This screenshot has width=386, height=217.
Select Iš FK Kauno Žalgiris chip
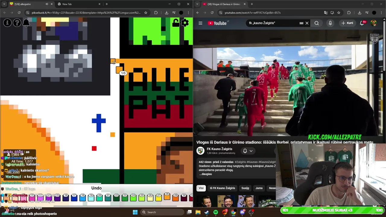coord(223,188)
